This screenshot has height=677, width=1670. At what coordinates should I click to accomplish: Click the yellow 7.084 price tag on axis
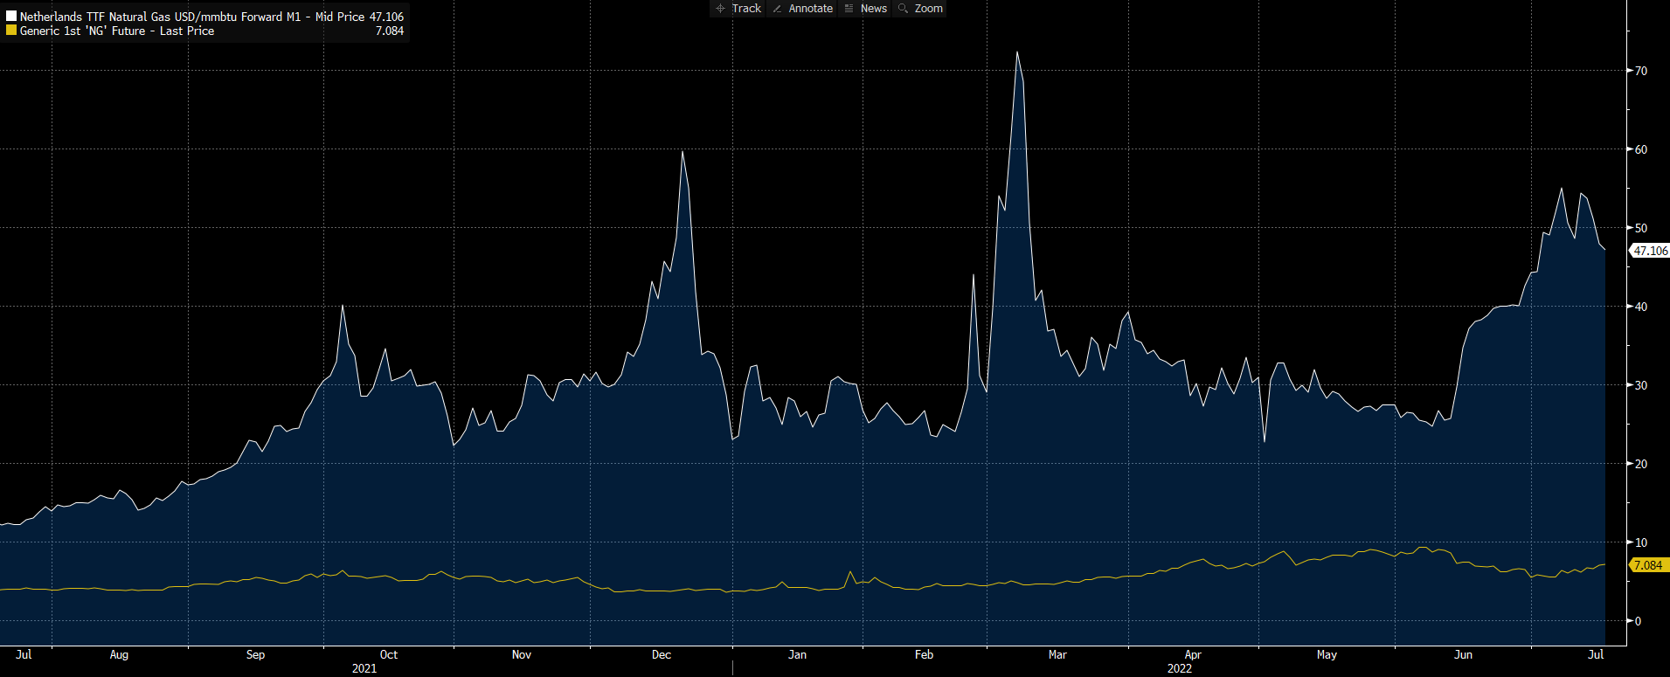(x=1648, y=565)
